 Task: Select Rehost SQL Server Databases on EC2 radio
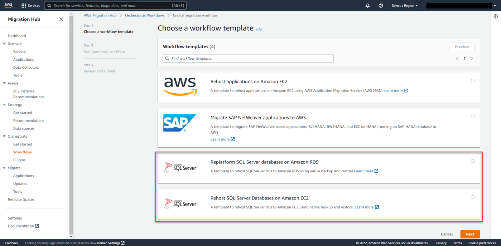[x=473, y=197]
